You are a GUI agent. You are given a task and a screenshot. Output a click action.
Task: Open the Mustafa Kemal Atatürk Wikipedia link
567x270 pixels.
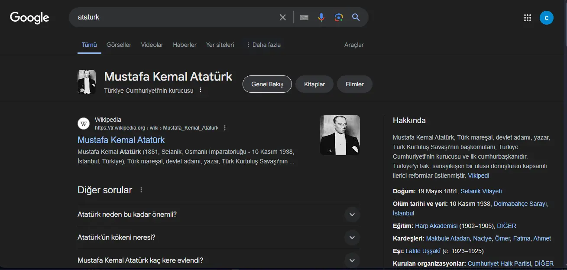[x=121, y=140]
